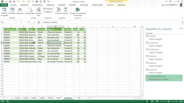This screenshot has height=103, width=184.
Task: Click the Excel help question mark
Action: tap(166, 1)
